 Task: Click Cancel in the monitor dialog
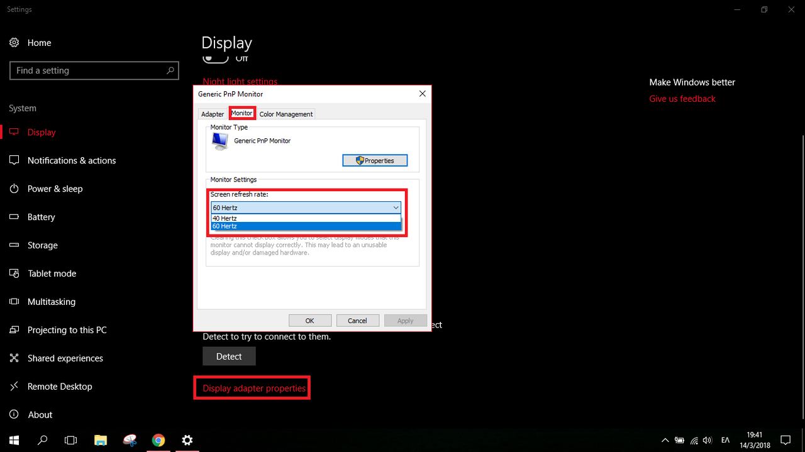[x=357, y=321]
